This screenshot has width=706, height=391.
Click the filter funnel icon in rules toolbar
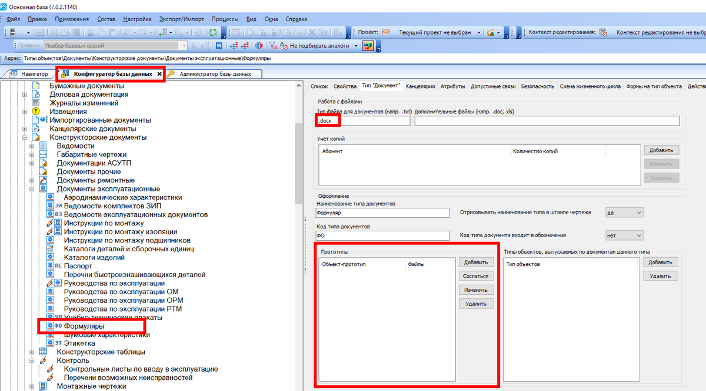[274, 45]
